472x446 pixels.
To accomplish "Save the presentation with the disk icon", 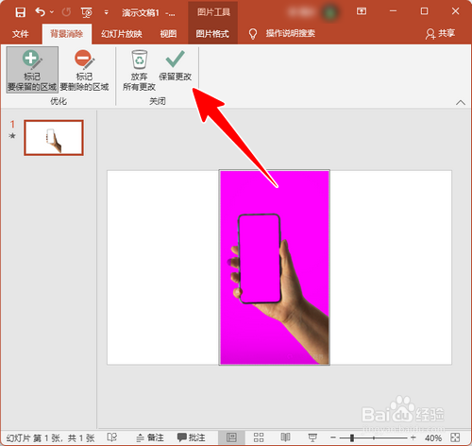I will click(x=21, y=12).
